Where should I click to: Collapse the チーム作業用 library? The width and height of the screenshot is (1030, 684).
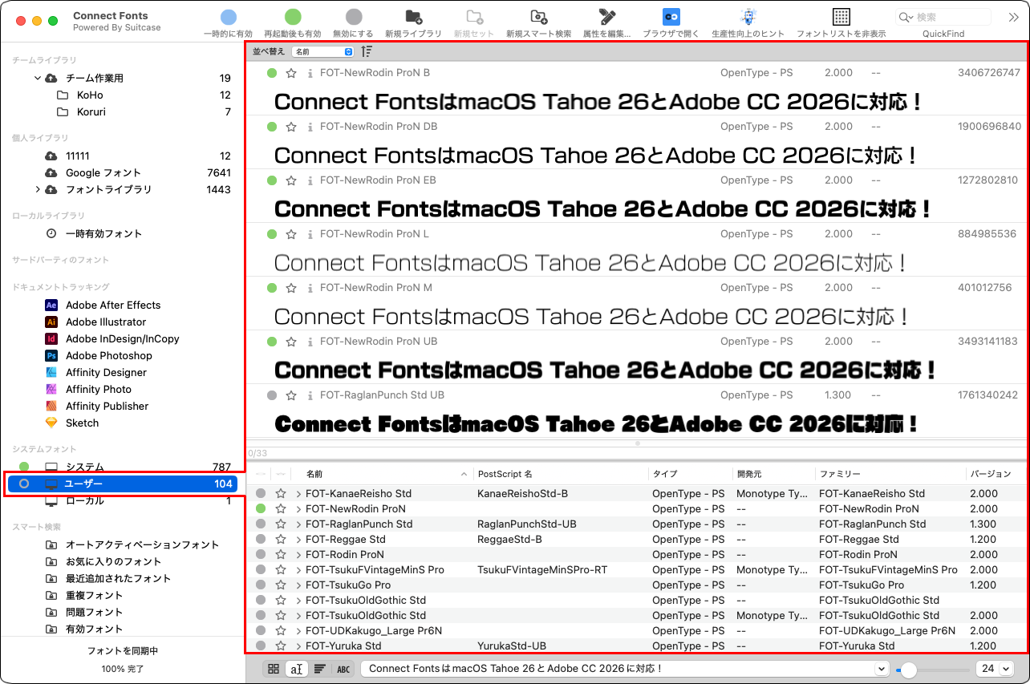(38, 78)
